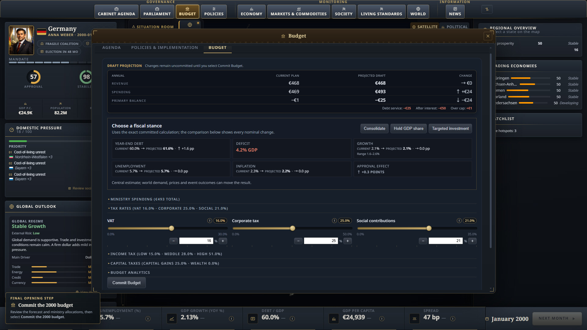Click the Corporate tax slider handle
Image resolution: width=587 pixels, height=330 pixels.
(x=293, y=228)
